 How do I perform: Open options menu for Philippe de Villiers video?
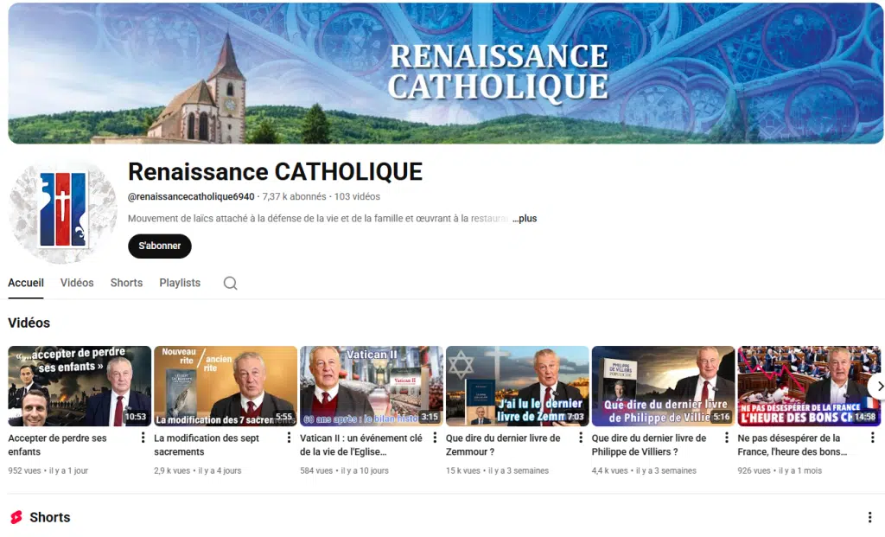click(x=726, y=438)
